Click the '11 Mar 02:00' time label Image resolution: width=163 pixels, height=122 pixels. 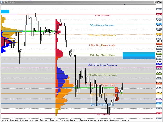(x=124, y=121)
